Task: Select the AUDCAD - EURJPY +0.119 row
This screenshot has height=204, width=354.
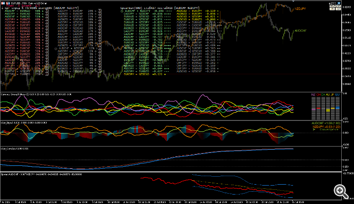Action: tap(198, 11)
